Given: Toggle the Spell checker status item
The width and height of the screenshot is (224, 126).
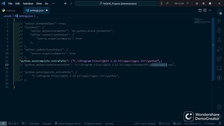Looking at the screenshot, I should pyautogui.click(x=177, y=124).
